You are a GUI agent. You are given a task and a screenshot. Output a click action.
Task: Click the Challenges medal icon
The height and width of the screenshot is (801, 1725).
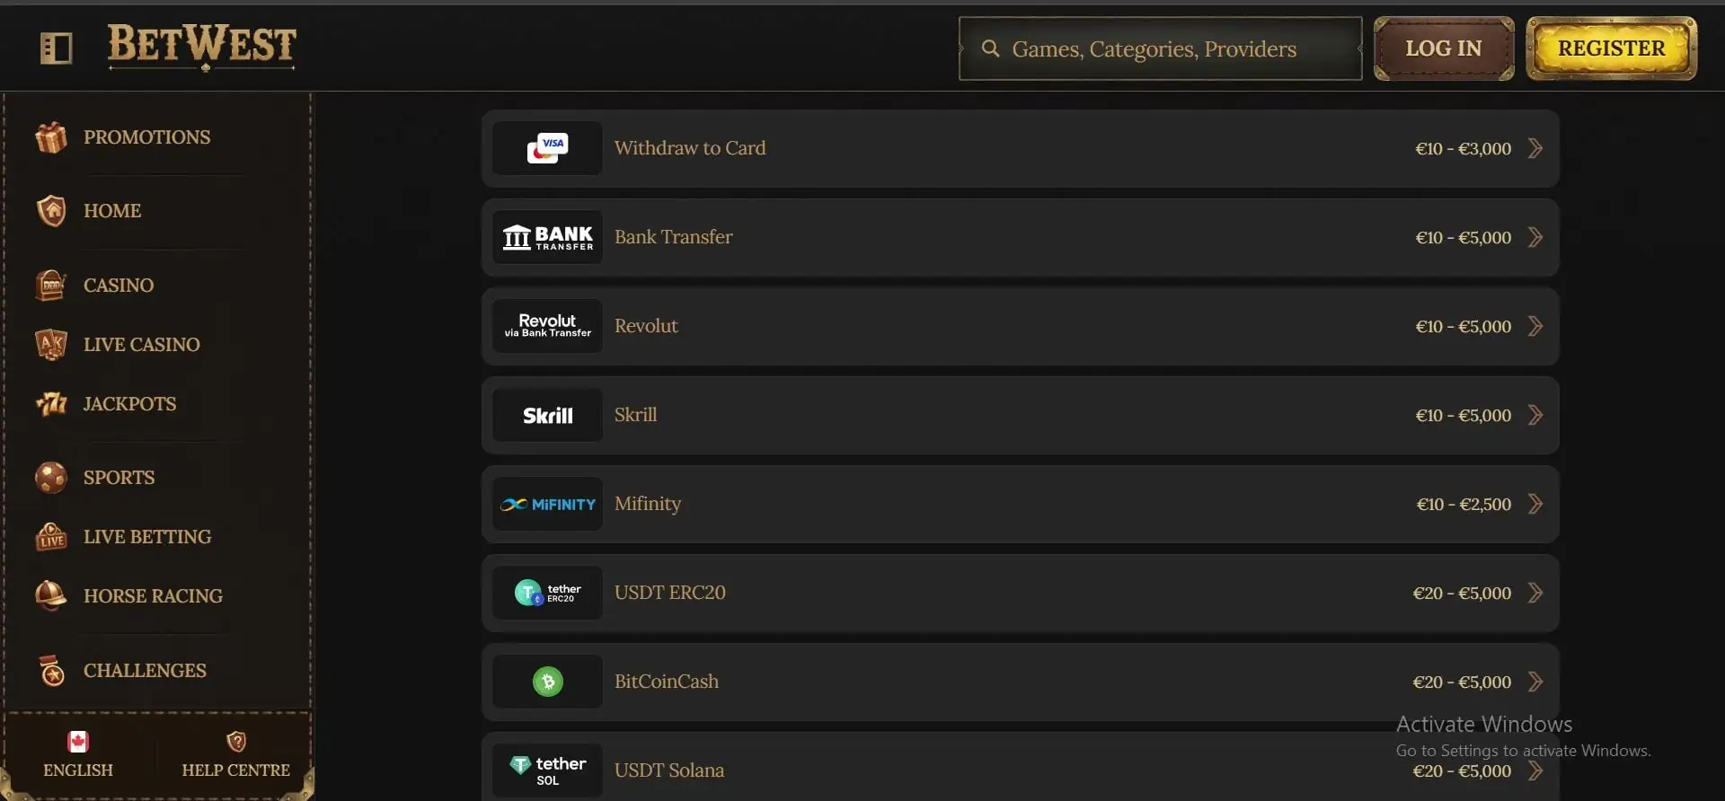point(51,671)
